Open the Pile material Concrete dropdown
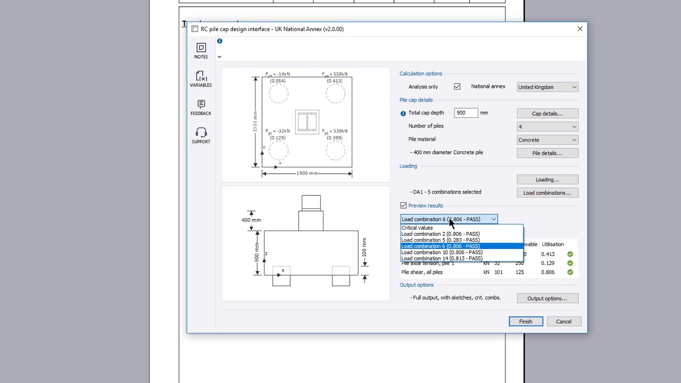Image resolution: width=681 pixels, height=383 pixels. [547, 140]
